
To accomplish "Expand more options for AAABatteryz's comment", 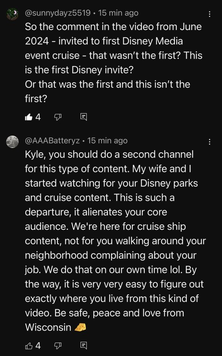I will click(x=209, y=142).
